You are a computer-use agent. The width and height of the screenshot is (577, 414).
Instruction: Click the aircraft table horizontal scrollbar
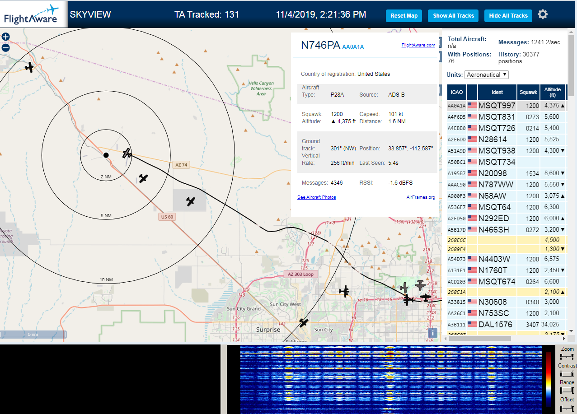(x=480, y=338)
